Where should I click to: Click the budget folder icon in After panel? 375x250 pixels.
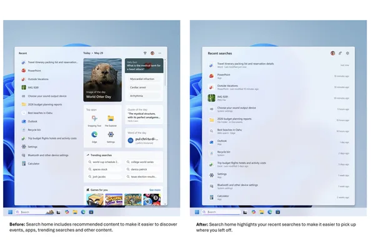coord(211,120)
